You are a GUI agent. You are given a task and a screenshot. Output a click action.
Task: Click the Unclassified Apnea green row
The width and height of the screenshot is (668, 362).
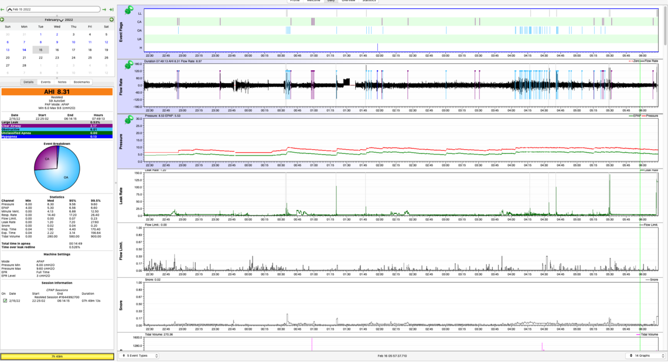(57, 133)
